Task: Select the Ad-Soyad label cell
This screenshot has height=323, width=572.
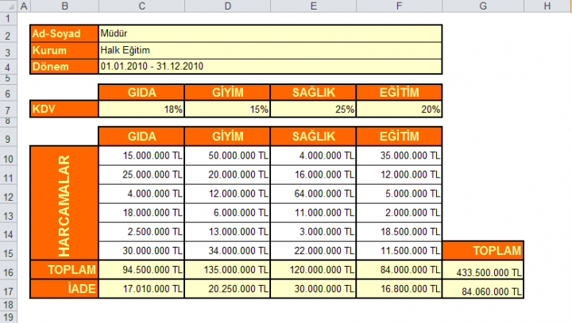Action: tap(64, 34)
